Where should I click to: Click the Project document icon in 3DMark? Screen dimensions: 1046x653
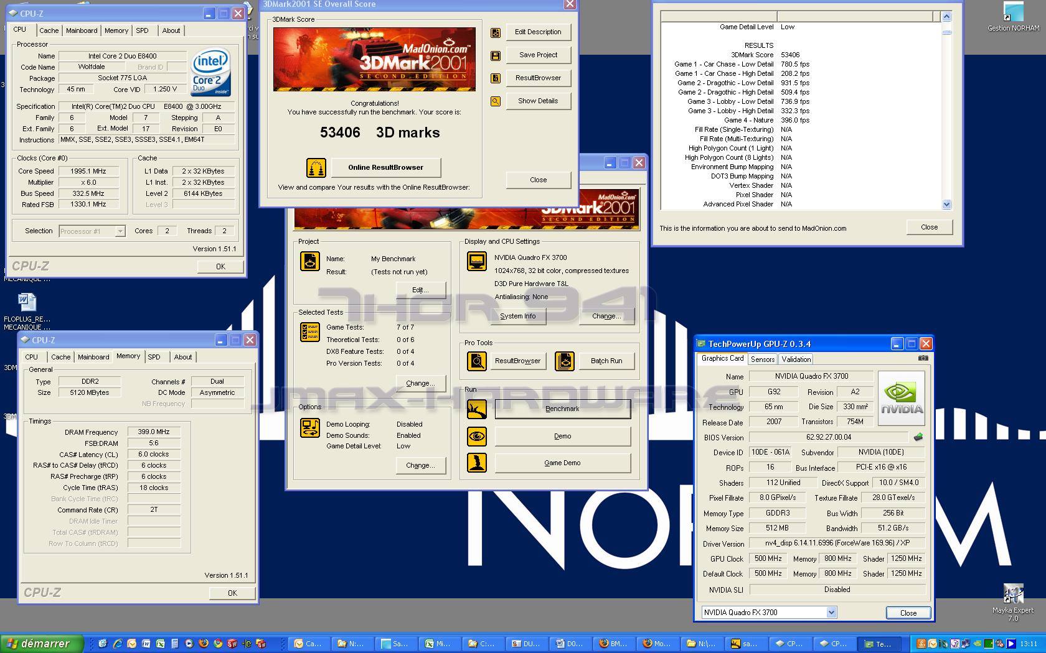click(x=310, y=261)
